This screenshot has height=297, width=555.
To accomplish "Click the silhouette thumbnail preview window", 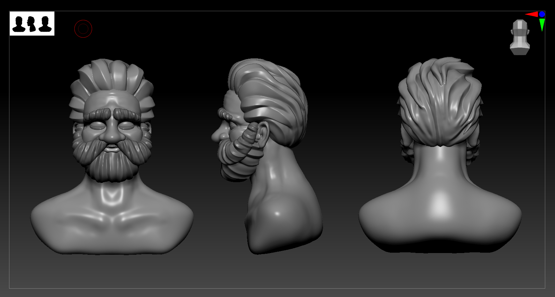I will pyautogui.click(x=32, y=23).
